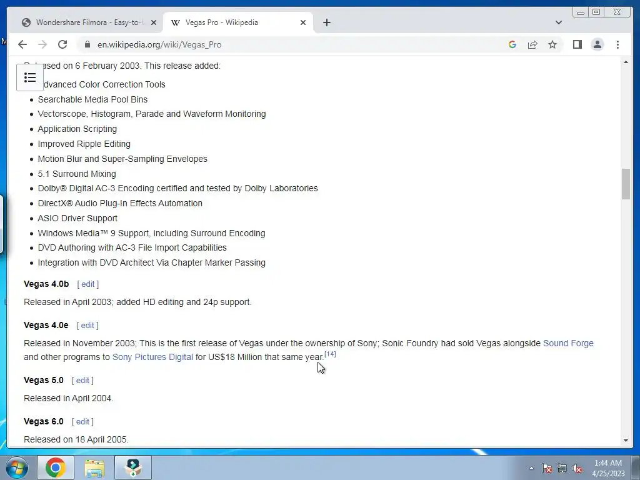
Task: Show hidden system tray icons
Action: 531,468
